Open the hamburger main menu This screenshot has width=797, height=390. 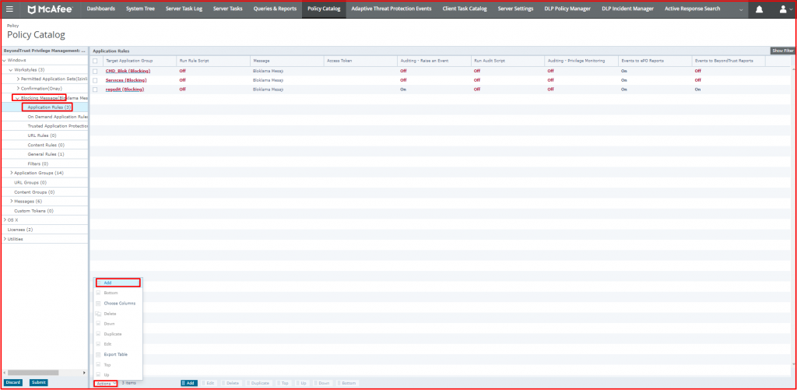[x=10, y=9]
